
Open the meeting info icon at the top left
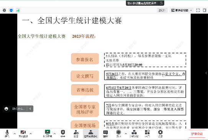coord(4,10)
